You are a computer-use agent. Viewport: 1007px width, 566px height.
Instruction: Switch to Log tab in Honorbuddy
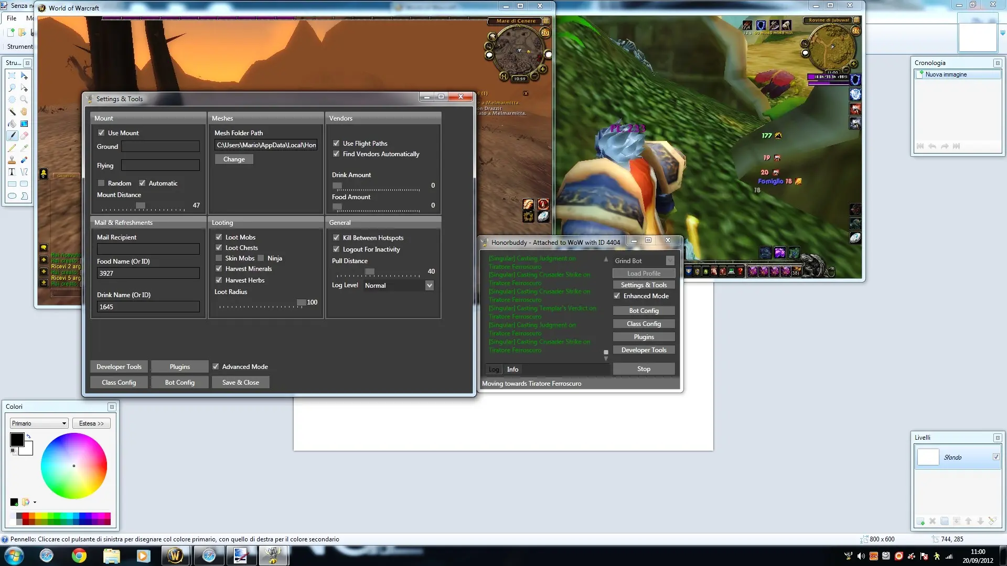tap(494, 369)
